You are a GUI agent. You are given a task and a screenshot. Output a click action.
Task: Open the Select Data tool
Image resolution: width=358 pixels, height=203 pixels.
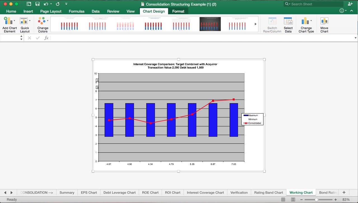(x=288, y=24)
